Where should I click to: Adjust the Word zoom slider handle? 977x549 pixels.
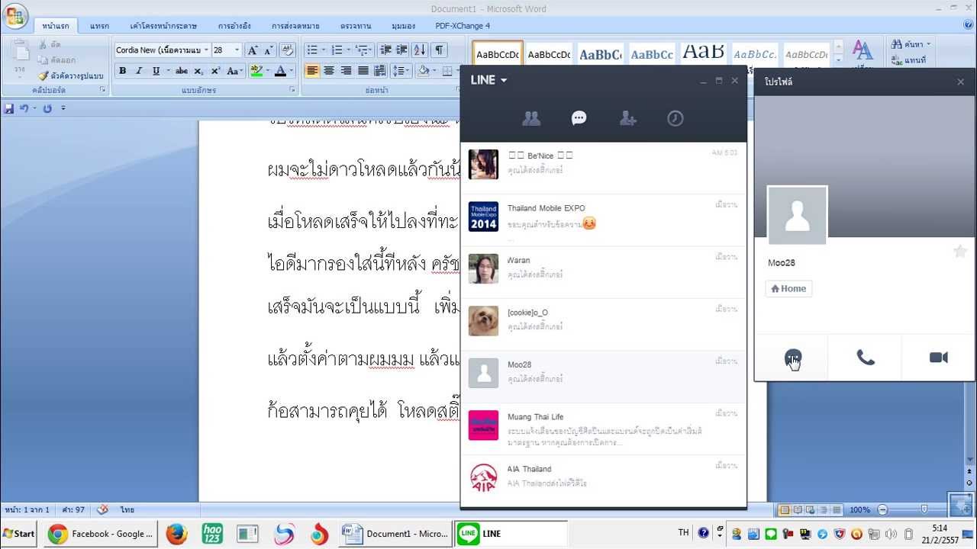pos(924,509)
